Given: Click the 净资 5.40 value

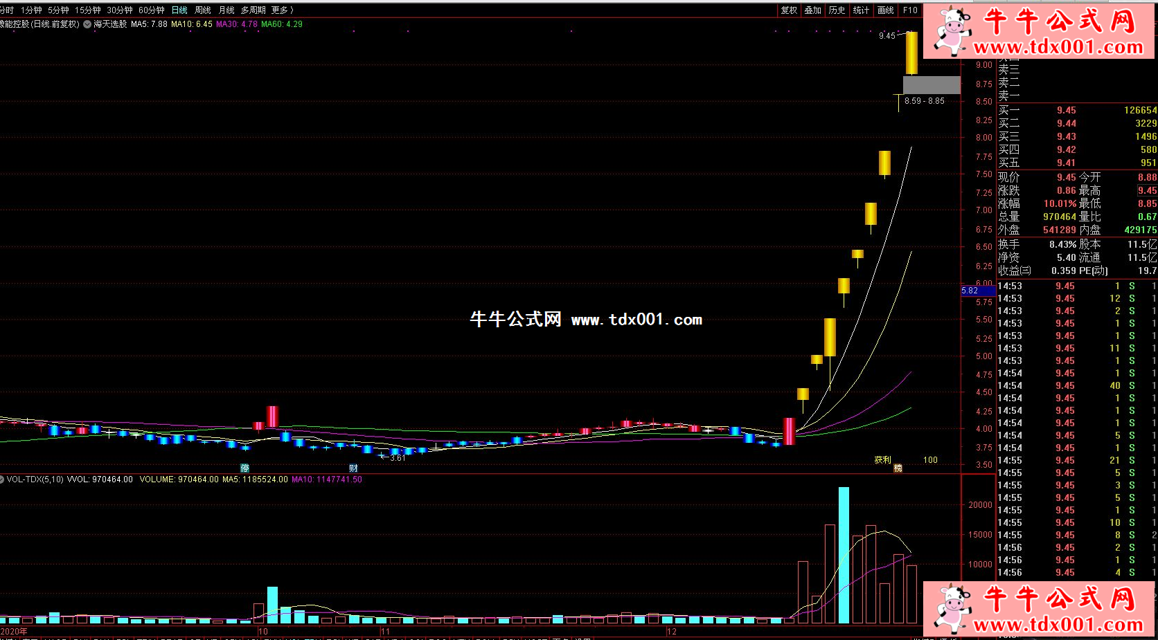Looking at the screenshot, I should 1067,258.
